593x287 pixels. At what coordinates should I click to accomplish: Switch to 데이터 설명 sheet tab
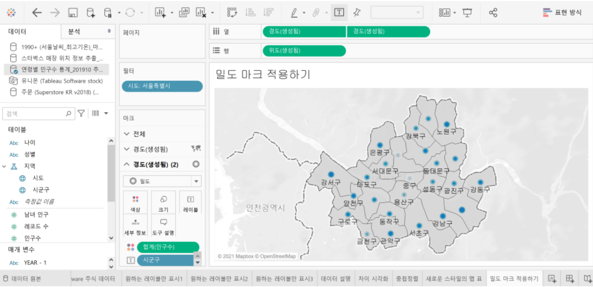tap(336, 279)
